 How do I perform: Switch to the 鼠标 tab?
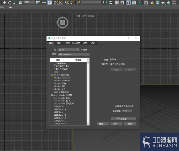[x=59, y=43]
